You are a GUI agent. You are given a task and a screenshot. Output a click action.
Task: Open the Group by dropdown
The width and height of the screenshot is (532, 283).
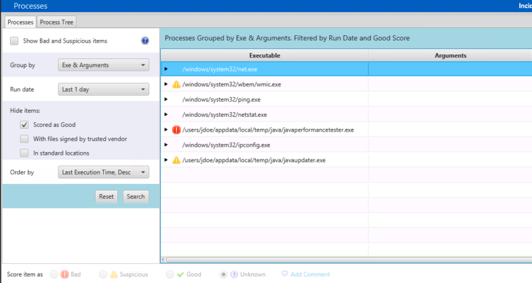pos(104,65)
